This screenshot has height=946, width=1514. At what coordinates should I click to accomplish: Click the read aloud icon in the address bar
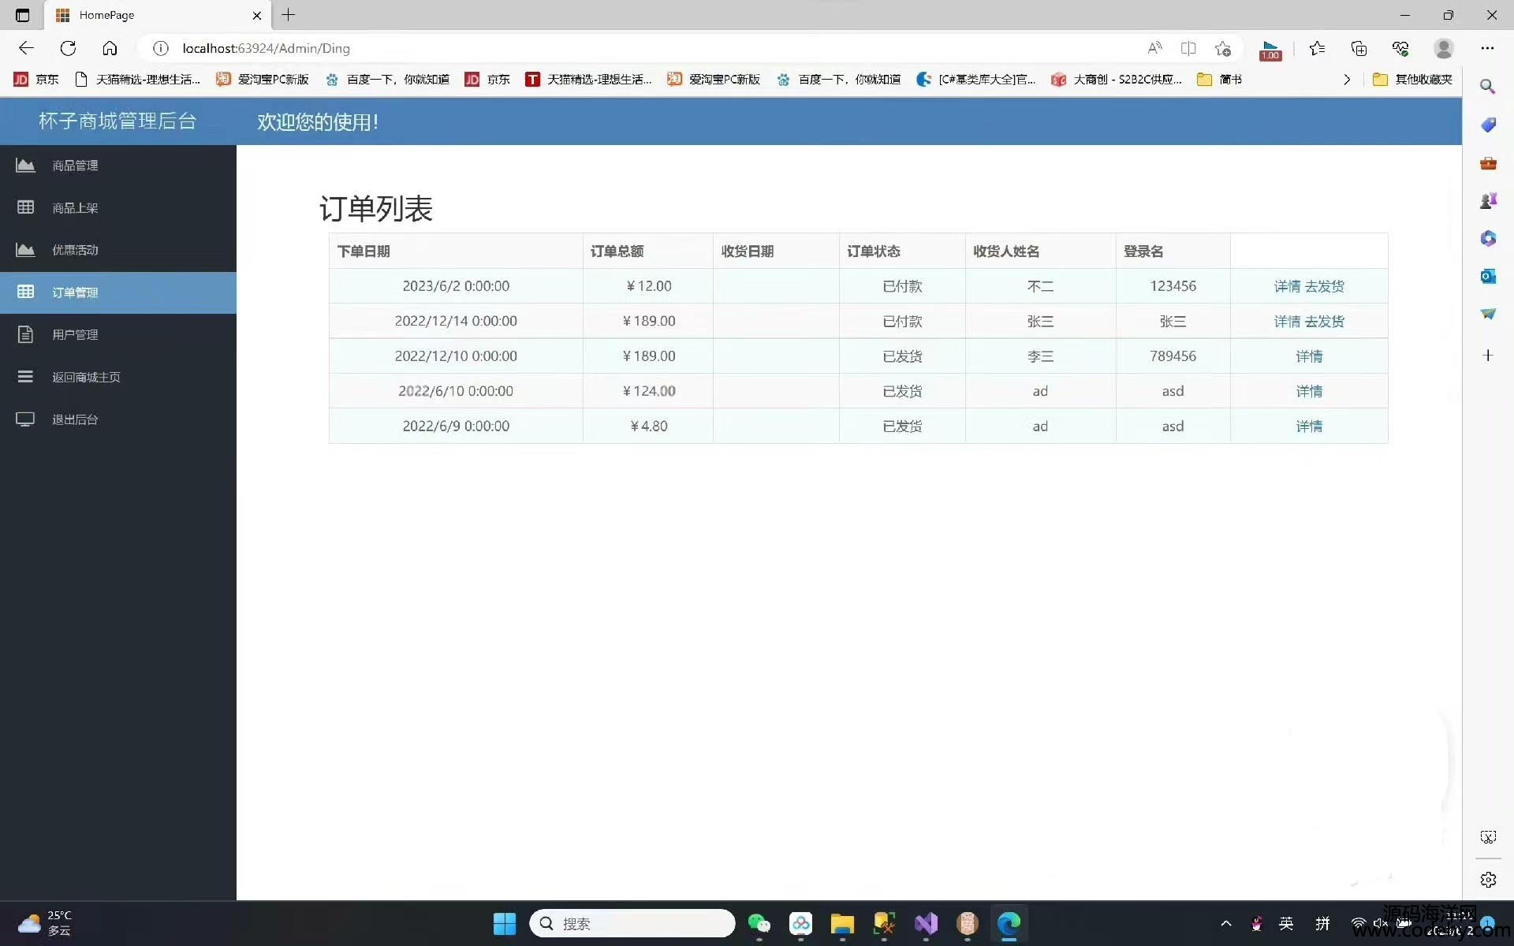click(1154, 48)
